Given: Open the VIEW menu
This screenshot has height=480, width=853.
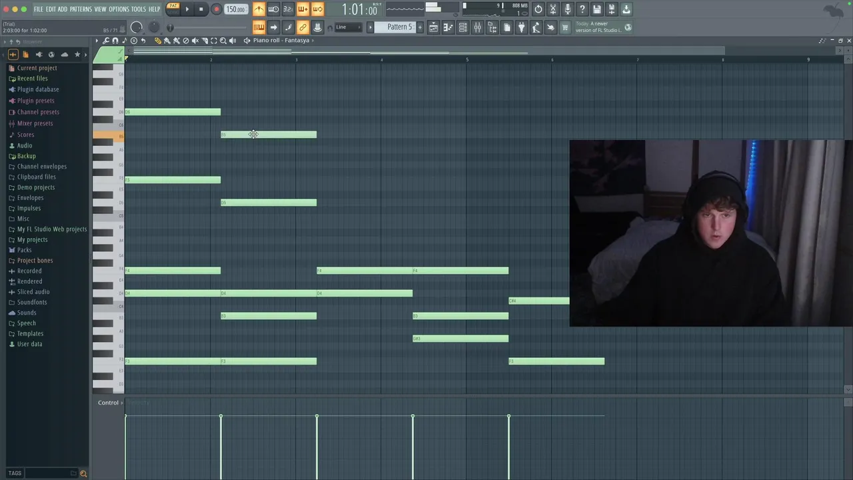Looking at the screenshot, I should 100,9.
